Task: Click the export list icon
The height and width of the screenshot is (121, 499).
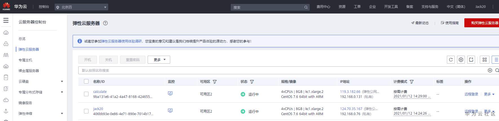Action: (x=471, y=60)
